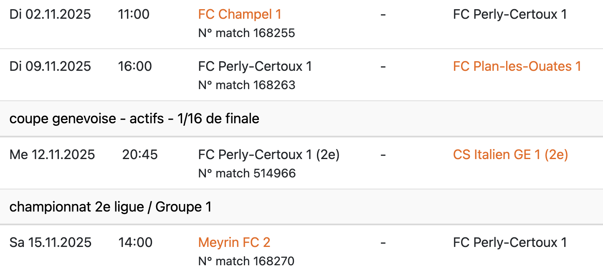This screenshot has height=274, width=603.
Task: Click the 20:45 kickoff time
Action: click(x=140, y=155)
